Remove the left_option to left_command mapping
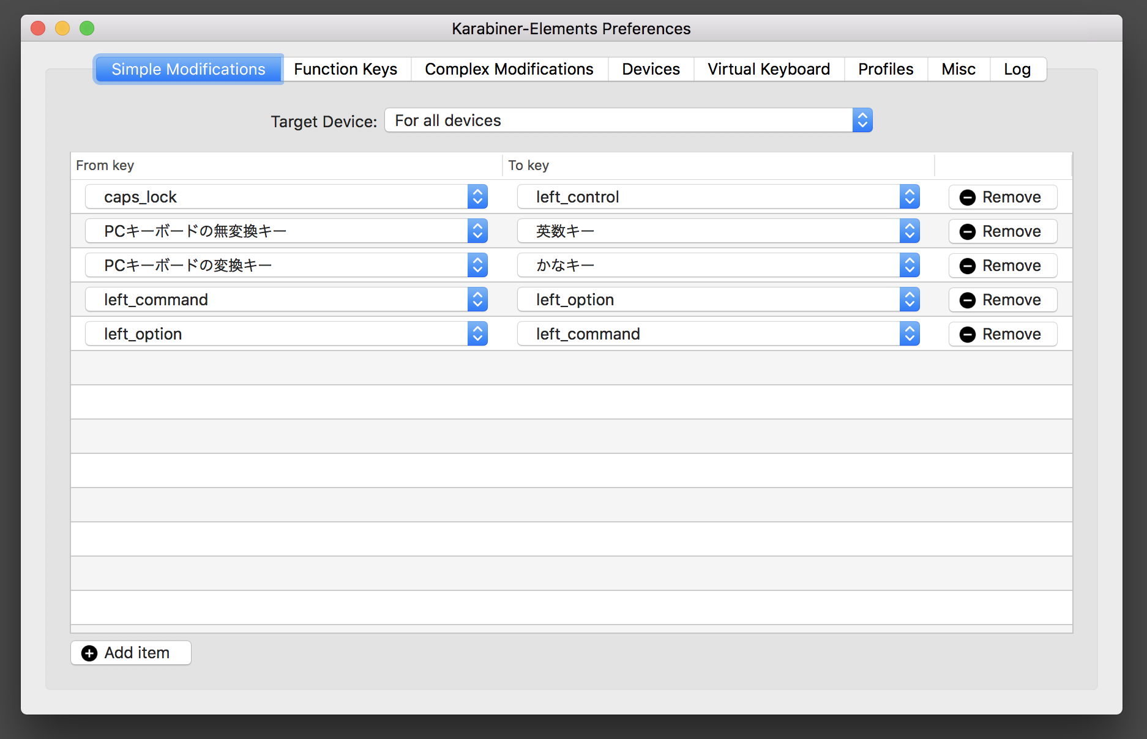The height and width of the screenshot is (739, 1147). 1002,334
